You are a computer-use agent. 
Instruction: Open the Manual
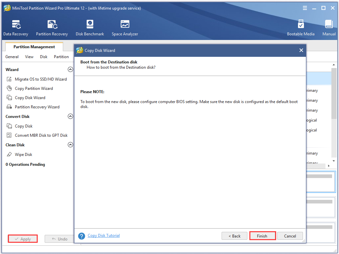[329, 28]
